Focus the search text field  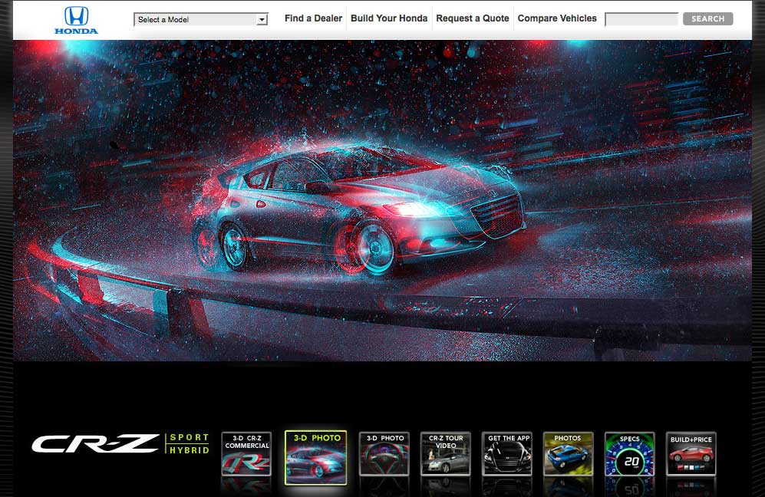coord(641,19)
